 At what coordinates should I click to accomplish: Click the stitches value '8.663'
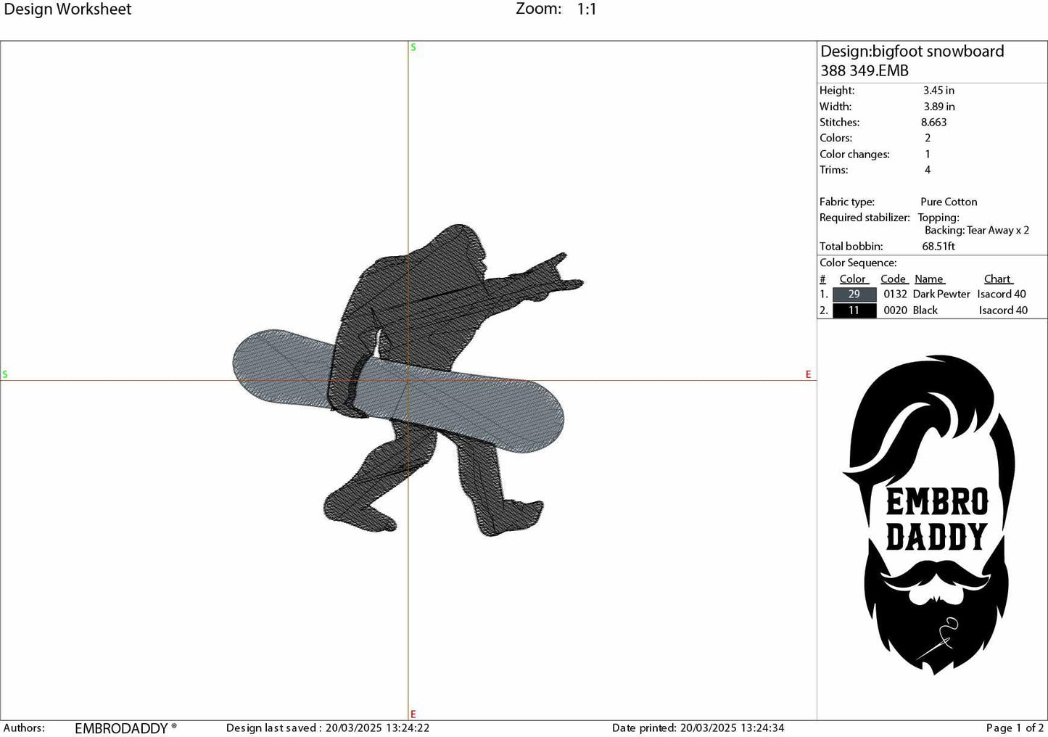pyautogui.click(x=934, y=123)
